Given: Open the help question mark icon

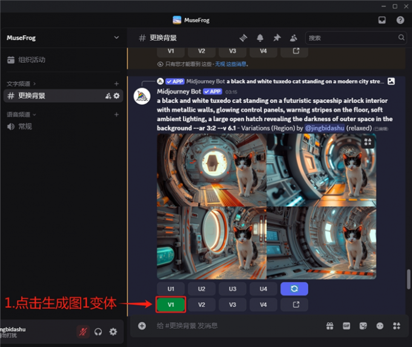Looking at the screenshot, I should pyautogui.click(x=400, y=20).
